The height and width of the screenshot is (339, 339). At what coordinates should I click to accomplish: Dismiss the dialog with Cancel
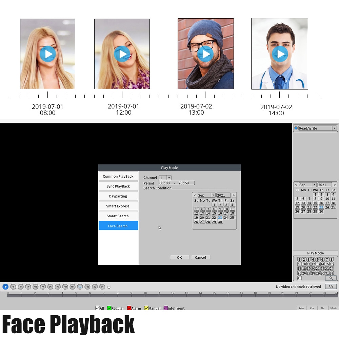click(x=200, y=257)
